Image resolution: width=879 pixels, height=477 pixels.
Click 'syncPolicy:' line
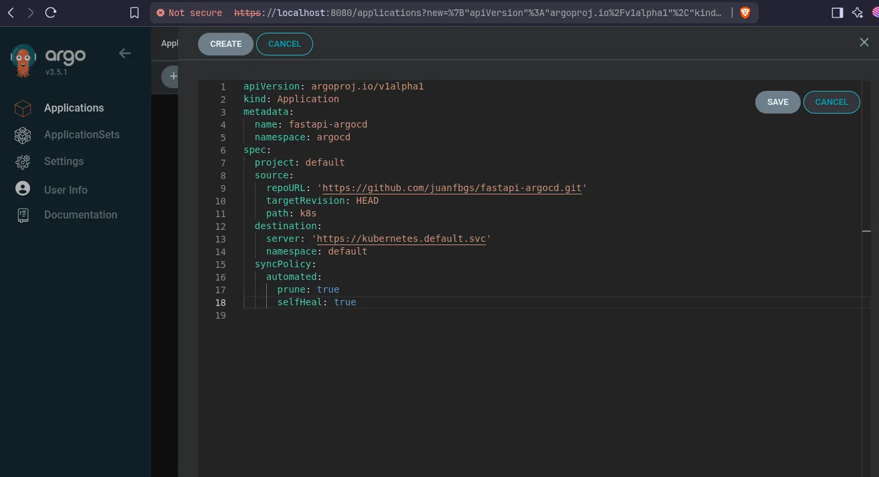[x=286, y=265]
